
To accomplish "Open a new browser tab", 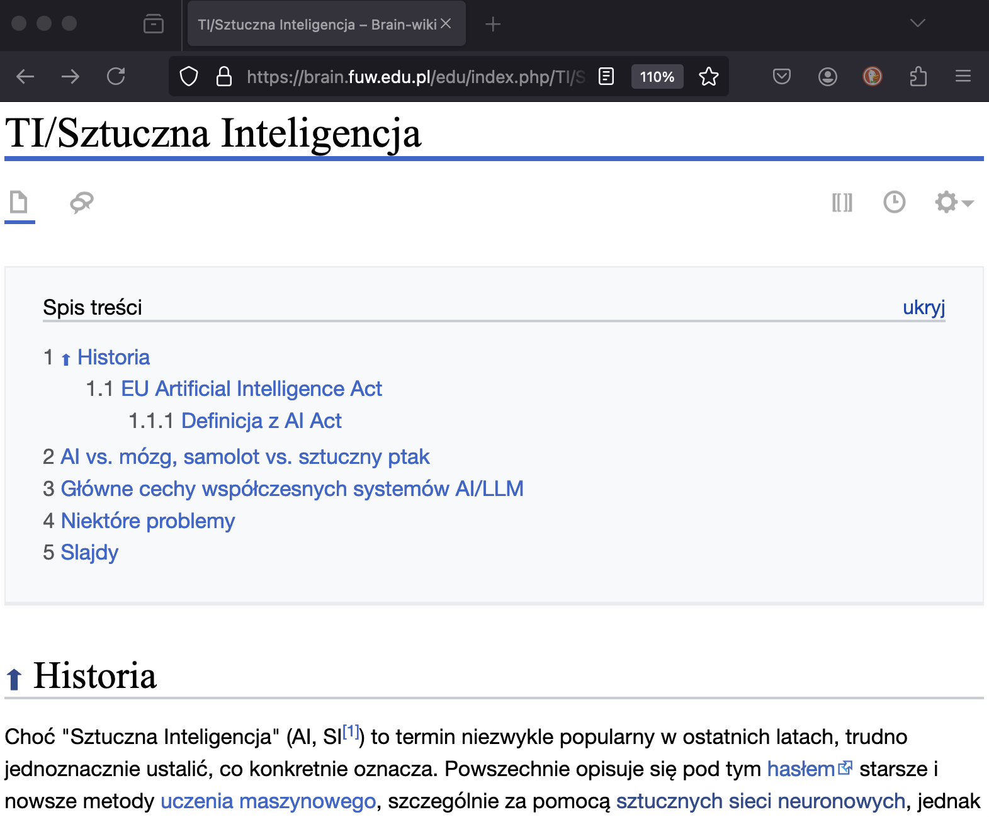I will (x=493, y=25).
